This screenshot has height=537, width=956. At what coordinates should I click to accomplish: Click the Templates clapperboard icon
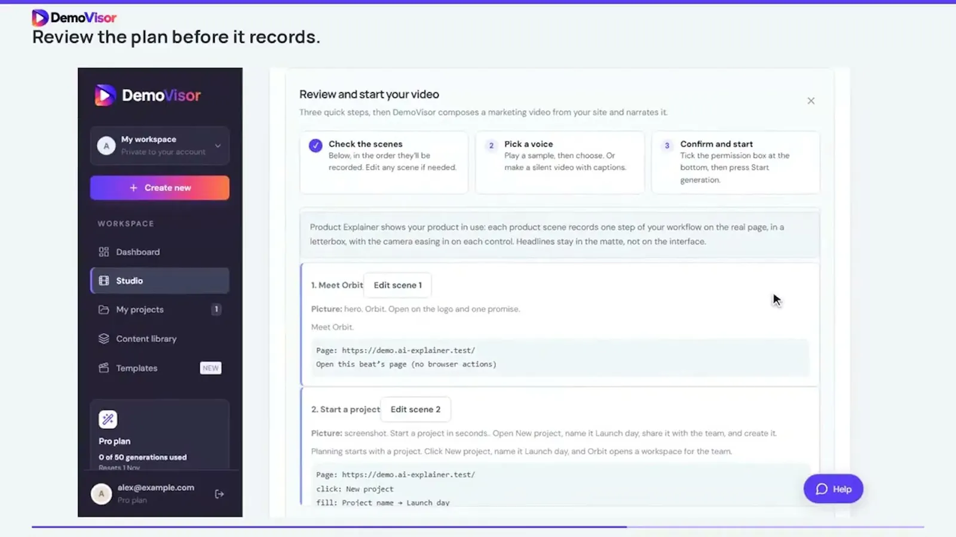pyautogui.click(x=104, y=368)
